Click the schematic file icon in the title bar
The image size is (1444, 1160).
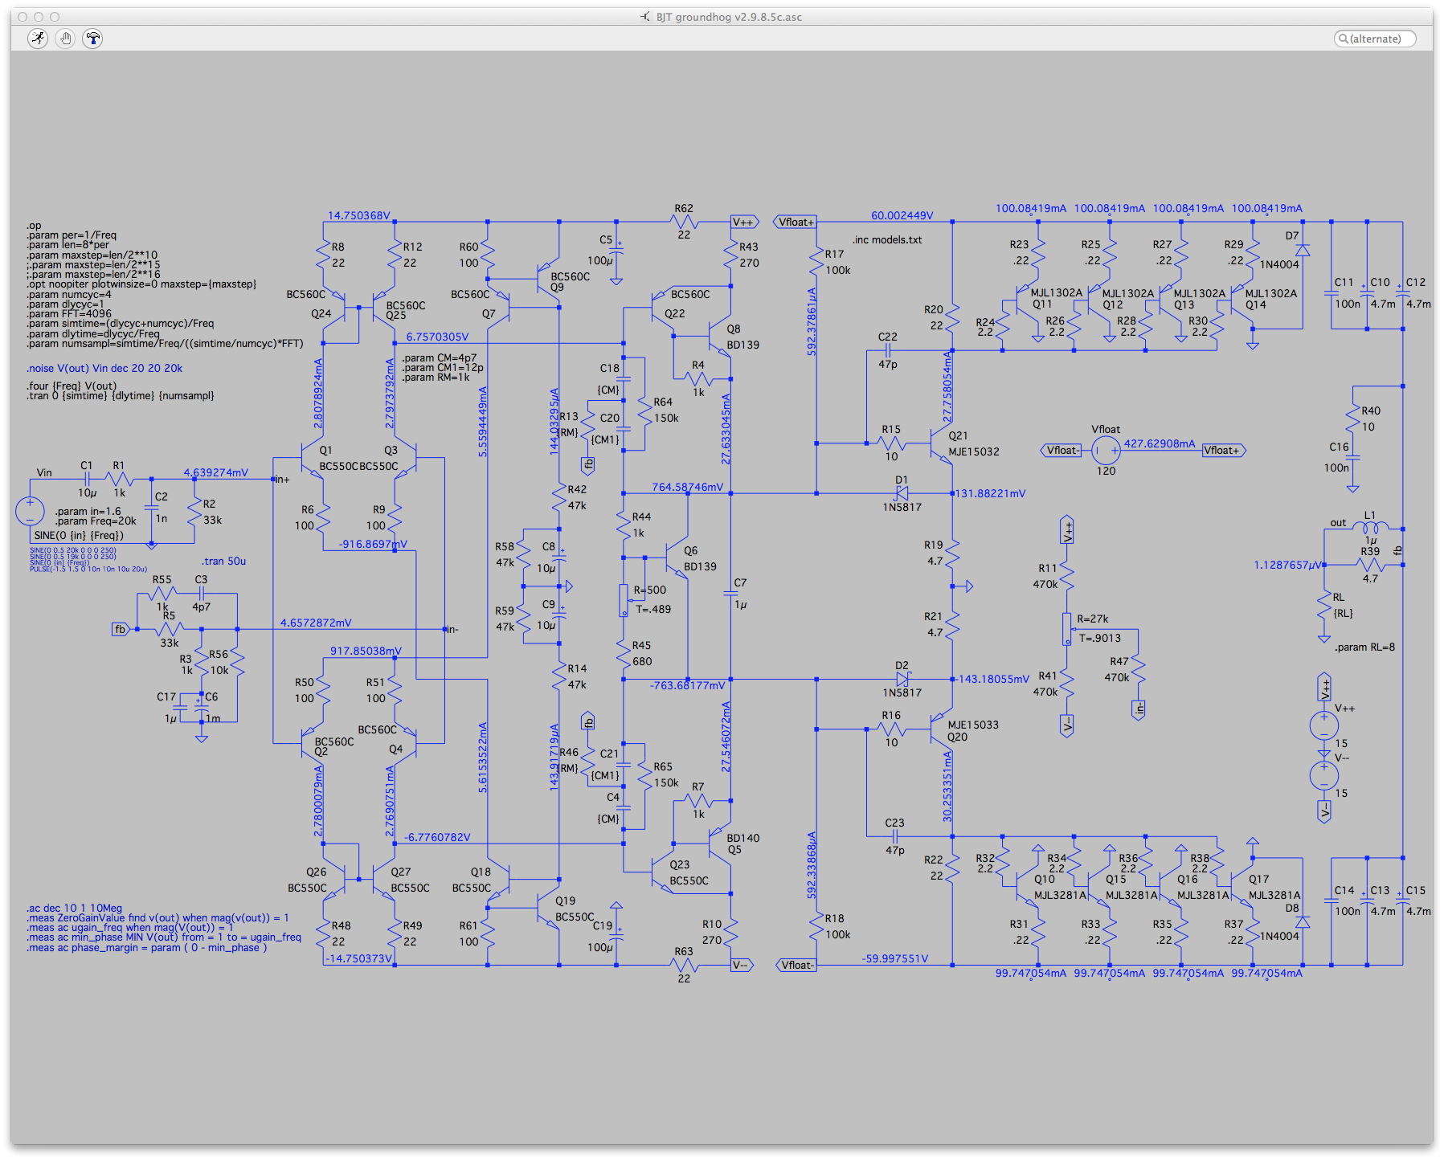point(645,17)
